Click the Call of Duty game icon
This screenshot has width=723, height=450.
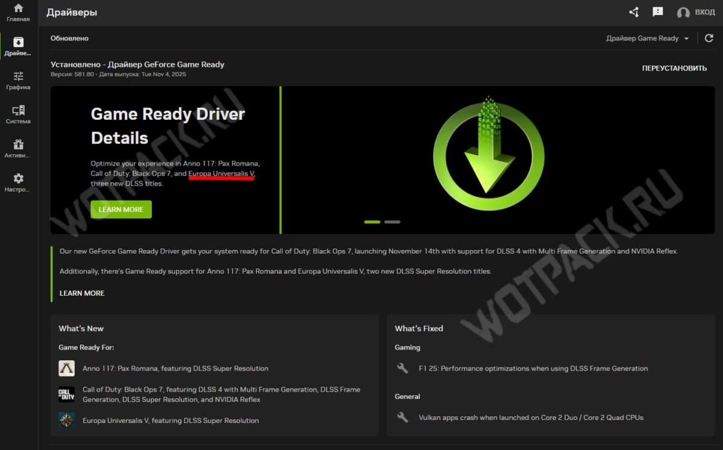pyautogui.click(x=66, y=395)
